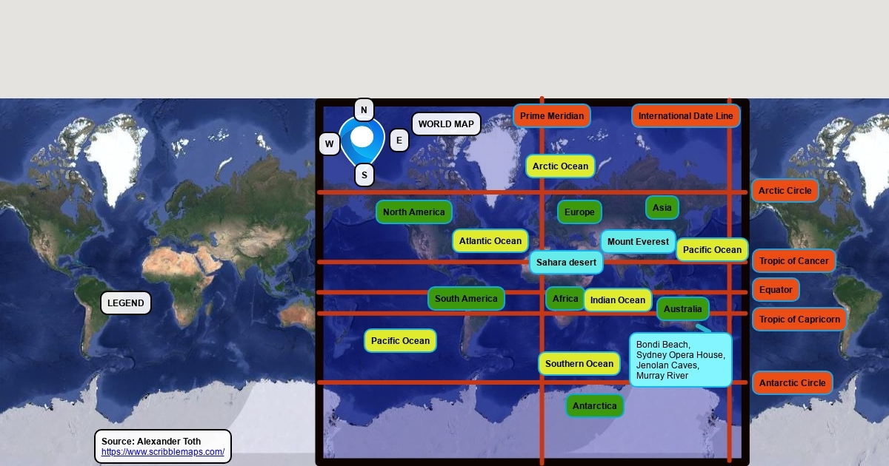Select the Sahara desert label

[x=566, y=263]
